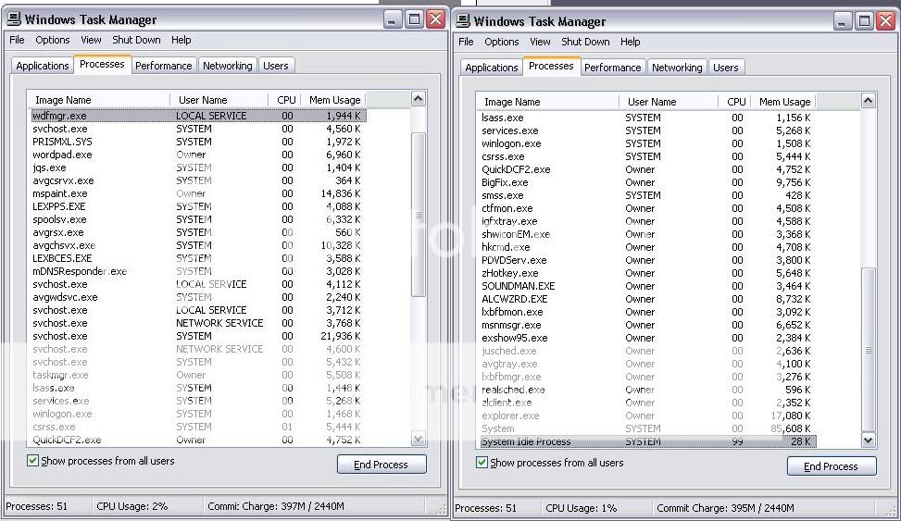Screen dimensions: 901x521
Task: Sort by User Name column in right window
Action: tap(669, 101)
